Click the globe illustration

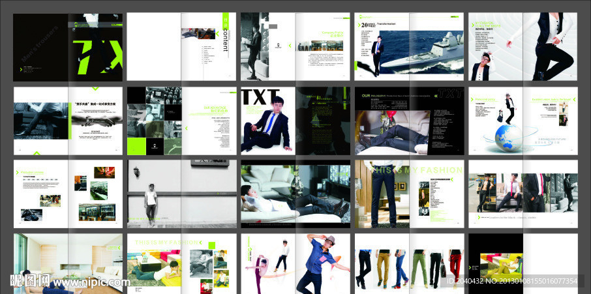[508, 139]
